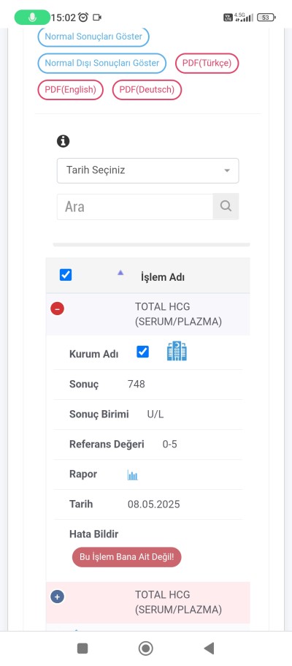The width and height of the screenshot is (292, 666).
Task: Open the Rapor bar chart icon
Action: point(132,475)
